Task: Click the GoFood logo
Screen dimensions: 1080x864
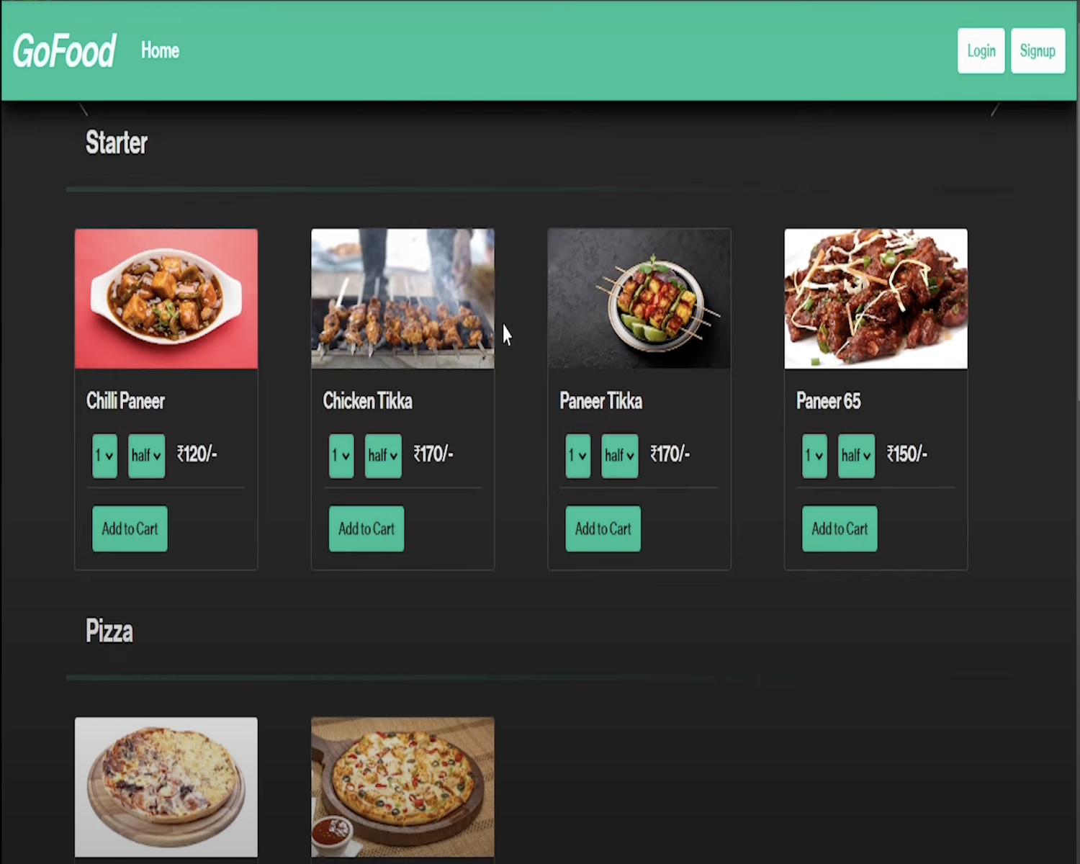Action: (x=64, y=51)
